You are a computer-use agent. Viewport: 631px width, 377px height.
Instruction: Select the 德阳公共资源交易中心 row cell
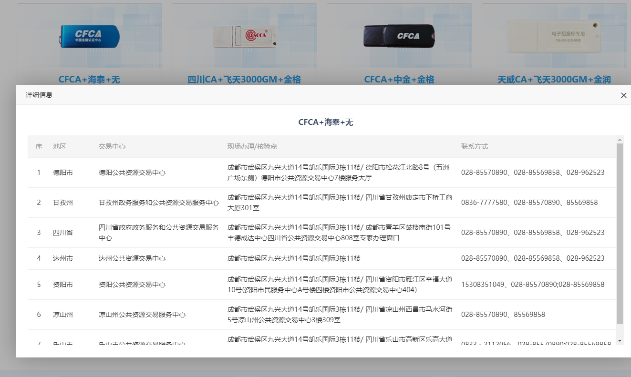click(132, 173)
